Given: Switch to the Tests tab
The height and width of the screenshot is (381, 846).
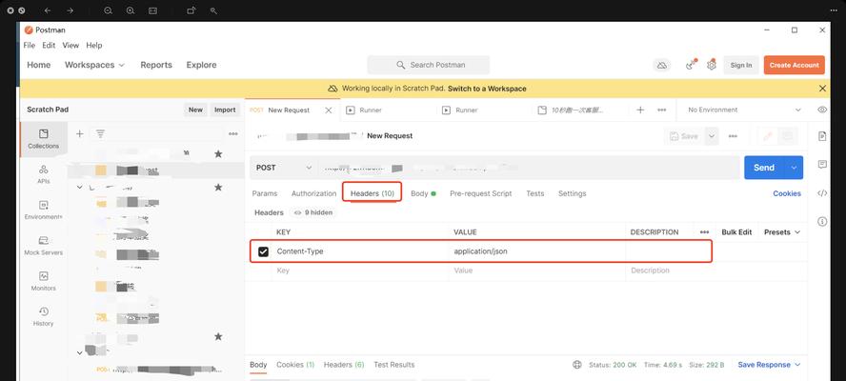Looking at the screenshot, I should [x=535, y=193].
